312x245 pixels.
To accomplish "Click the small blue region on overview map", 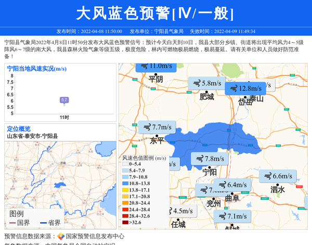I will point(61,185).
